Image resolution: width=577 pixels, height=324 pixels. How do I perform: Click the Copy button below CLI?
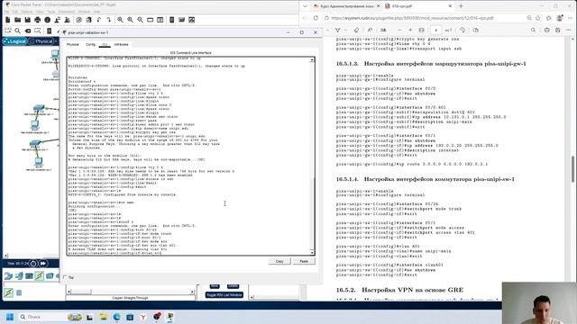pos(279,261)
